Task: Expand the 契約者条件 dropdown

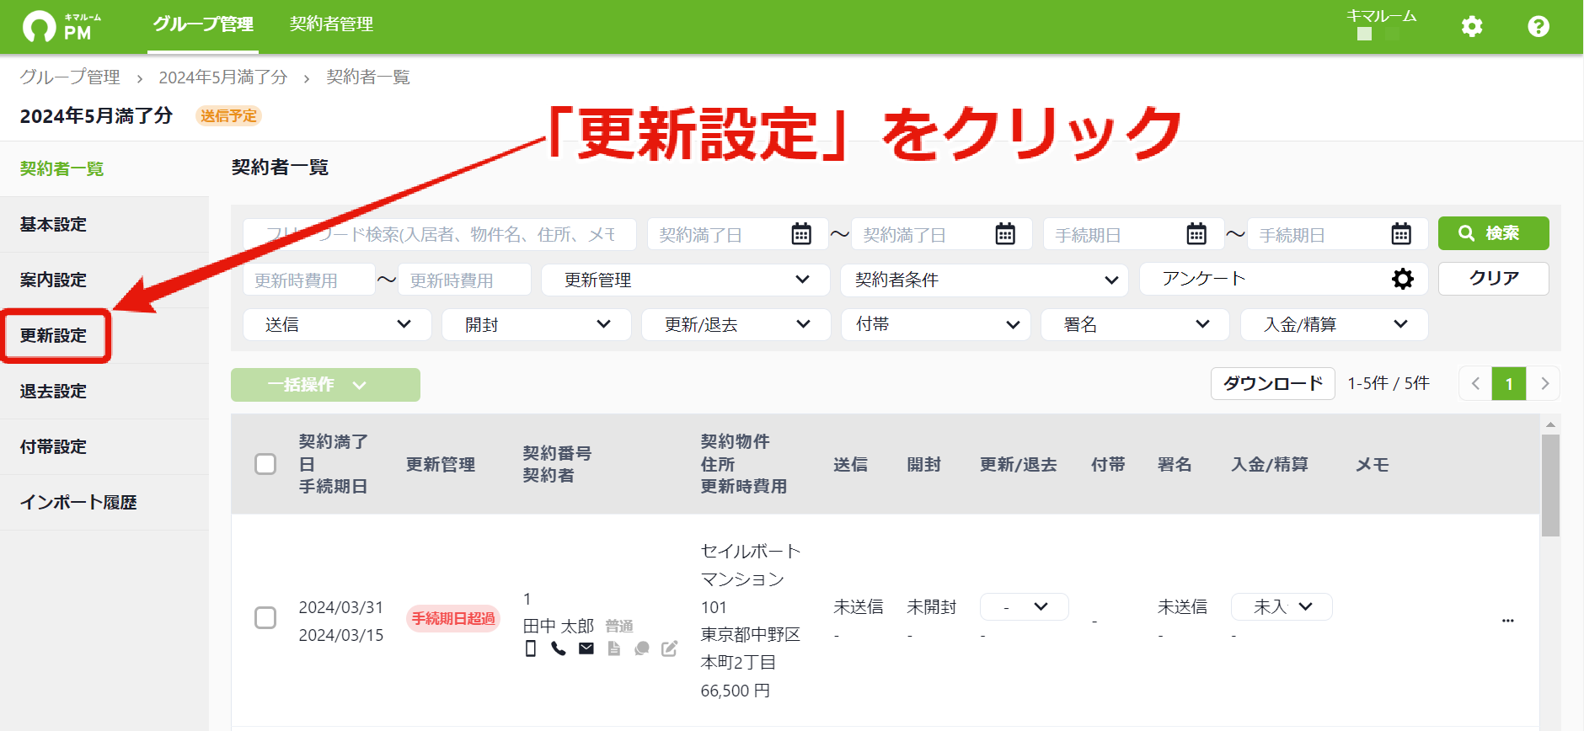Action: pyautogui.click(x=984, y=280)
